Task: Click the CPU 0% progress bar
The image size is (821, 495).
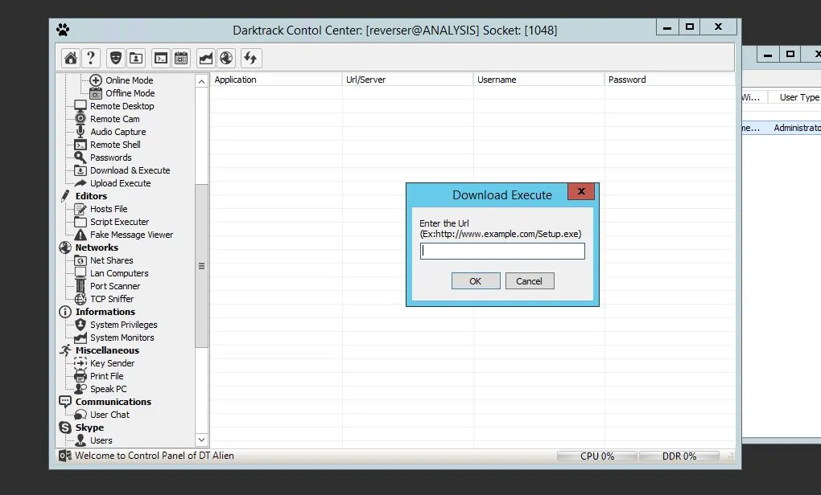Action: point(597,456)
